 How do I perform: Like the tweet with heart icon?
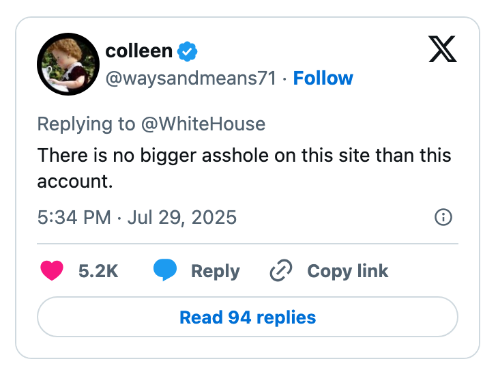tap(52, 270)
